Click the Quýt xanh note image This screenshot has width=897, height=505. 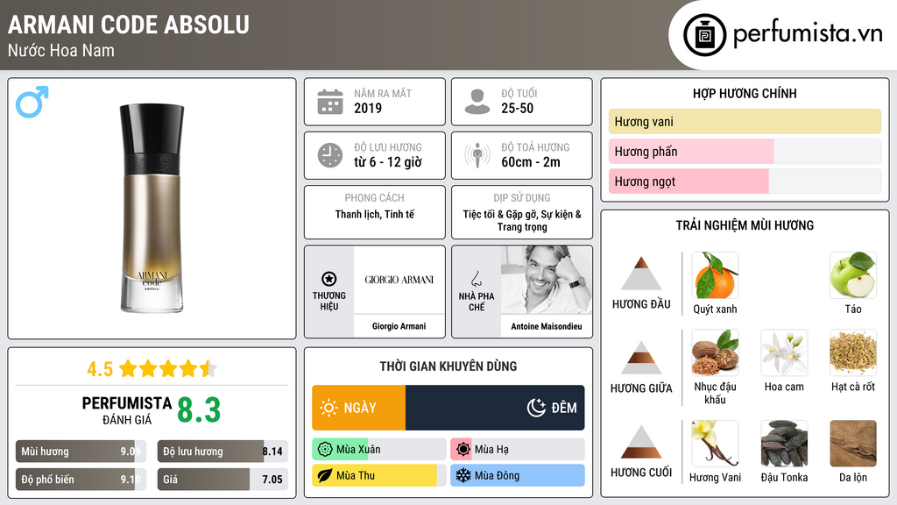(715, 275)
